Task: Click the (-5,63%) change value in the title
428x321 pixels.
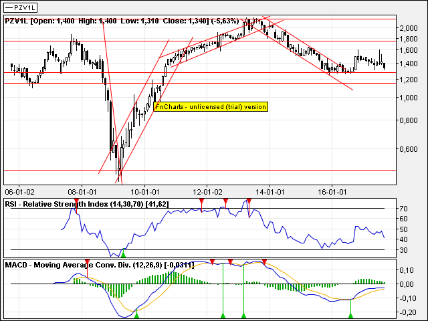Action: pyautogui.click(x=225, y=21)
